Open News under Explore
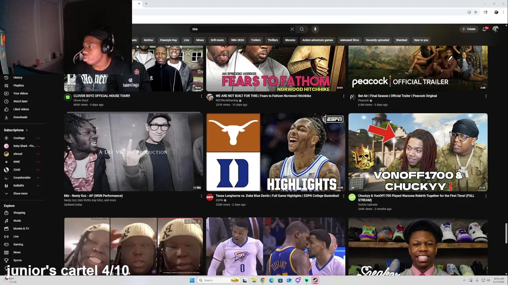 [17, 252]
